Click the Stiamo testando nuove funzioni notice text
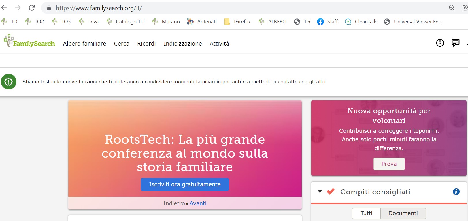 [175, 82]
